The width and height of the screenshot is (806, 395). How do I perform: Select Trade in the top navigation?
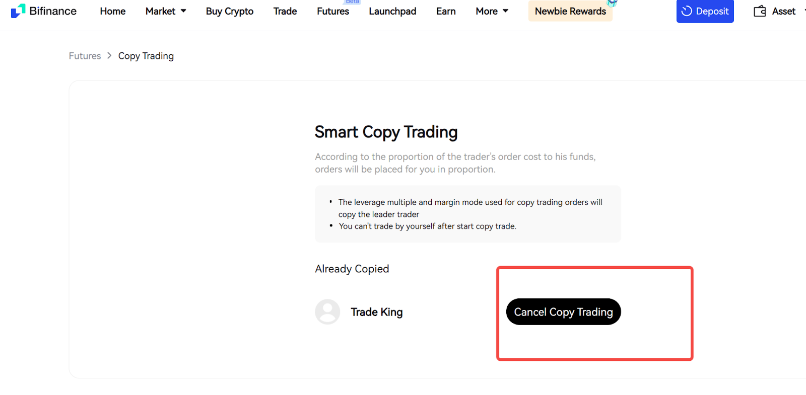coord(285,11)
